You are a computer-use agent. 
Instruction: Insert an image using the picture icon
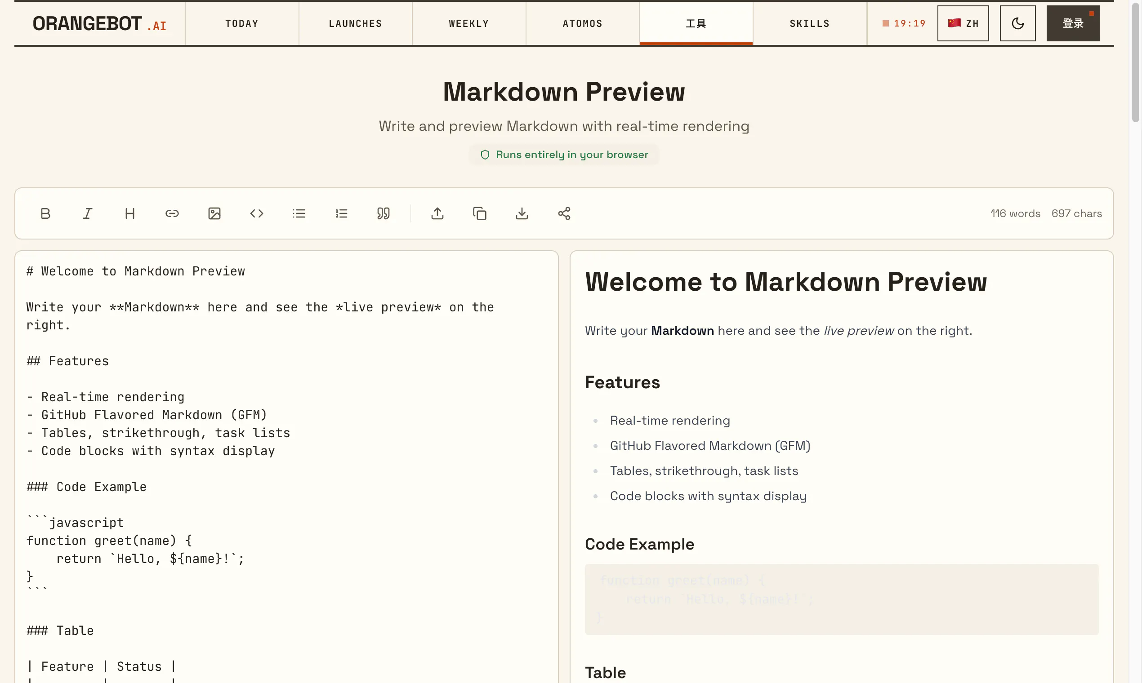(x=214, y=213)
